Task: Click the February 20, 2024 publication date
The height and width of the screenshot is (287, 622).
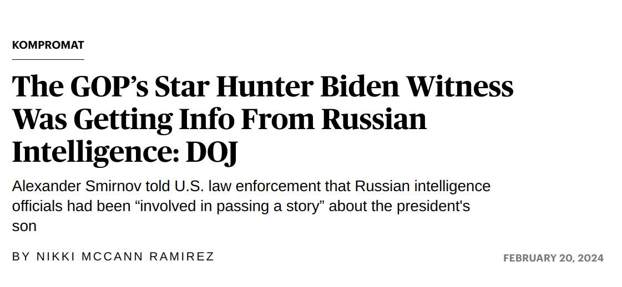Action: pos(553,258)
